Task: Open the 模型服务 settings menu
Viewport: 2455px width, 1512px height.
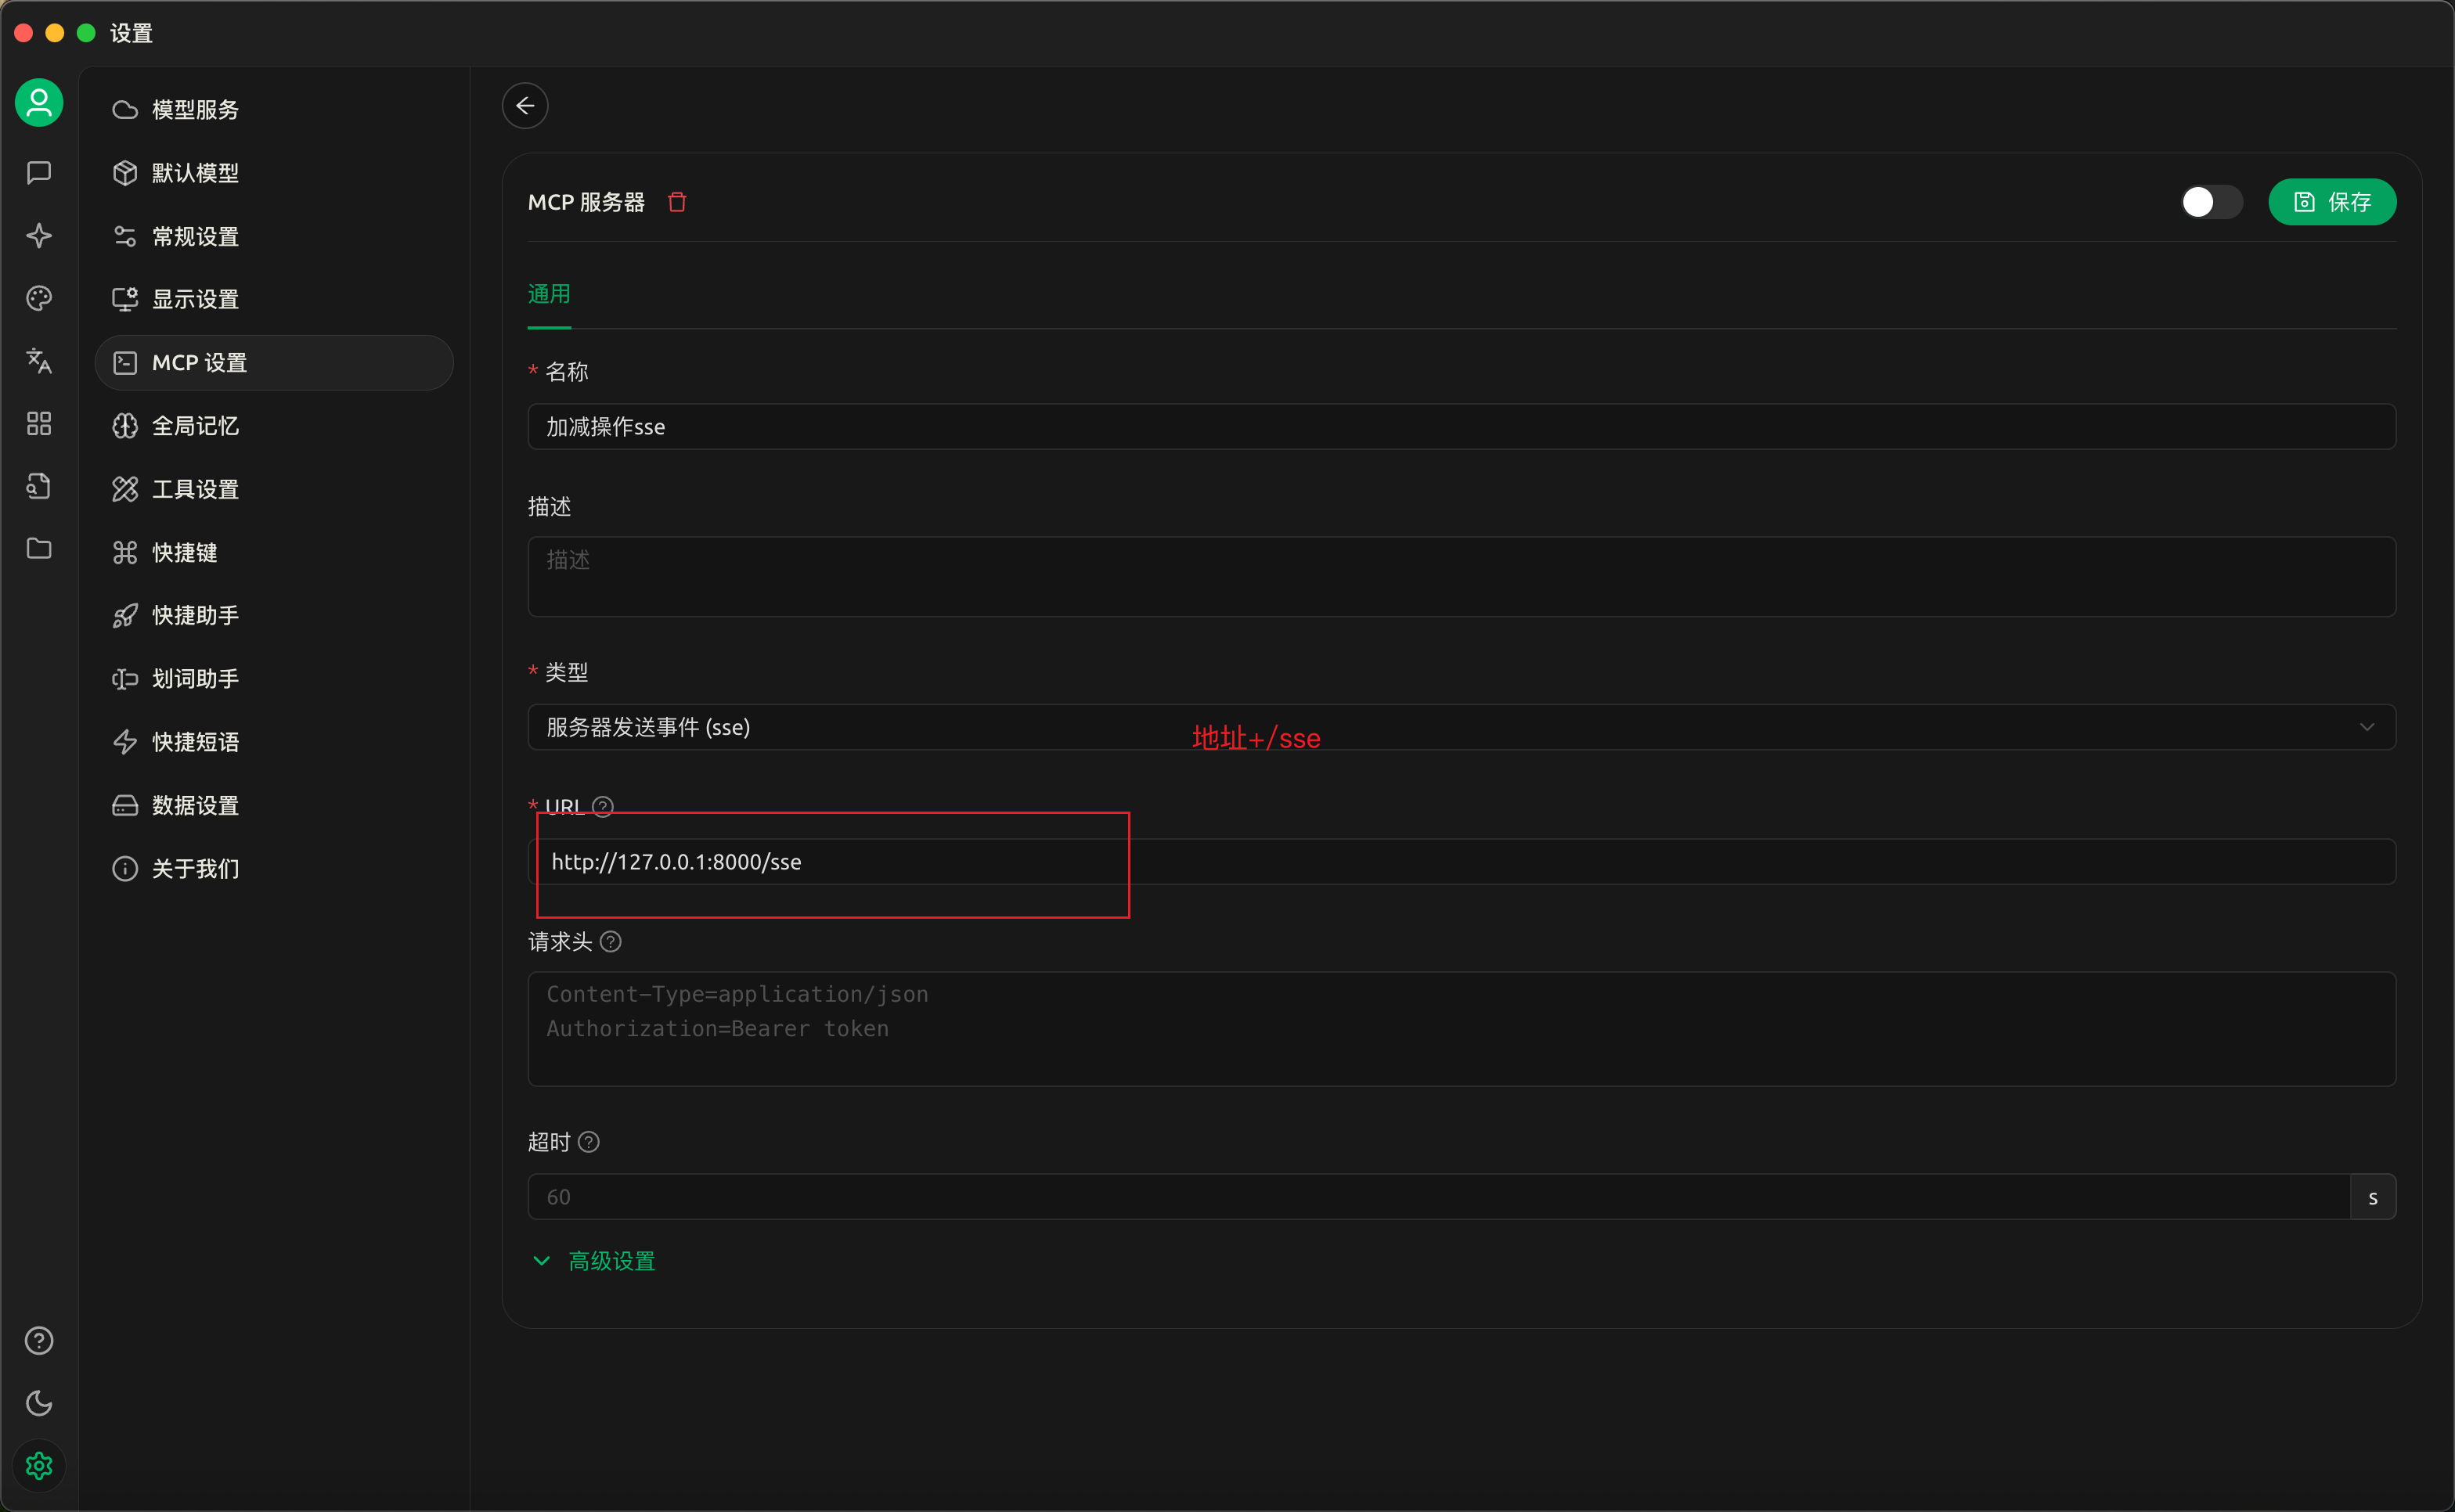Action: 274,110
